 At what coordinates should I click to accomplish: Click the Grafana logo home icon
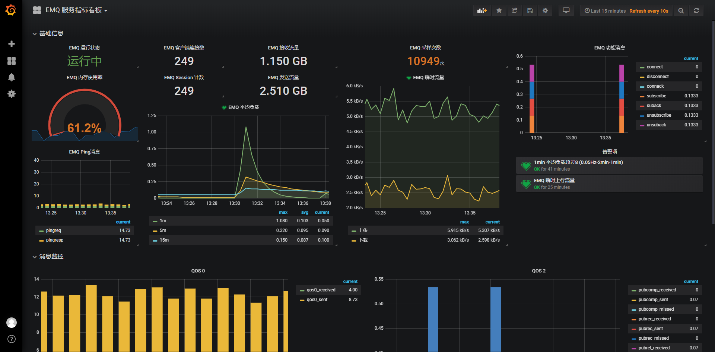(11, 10)
